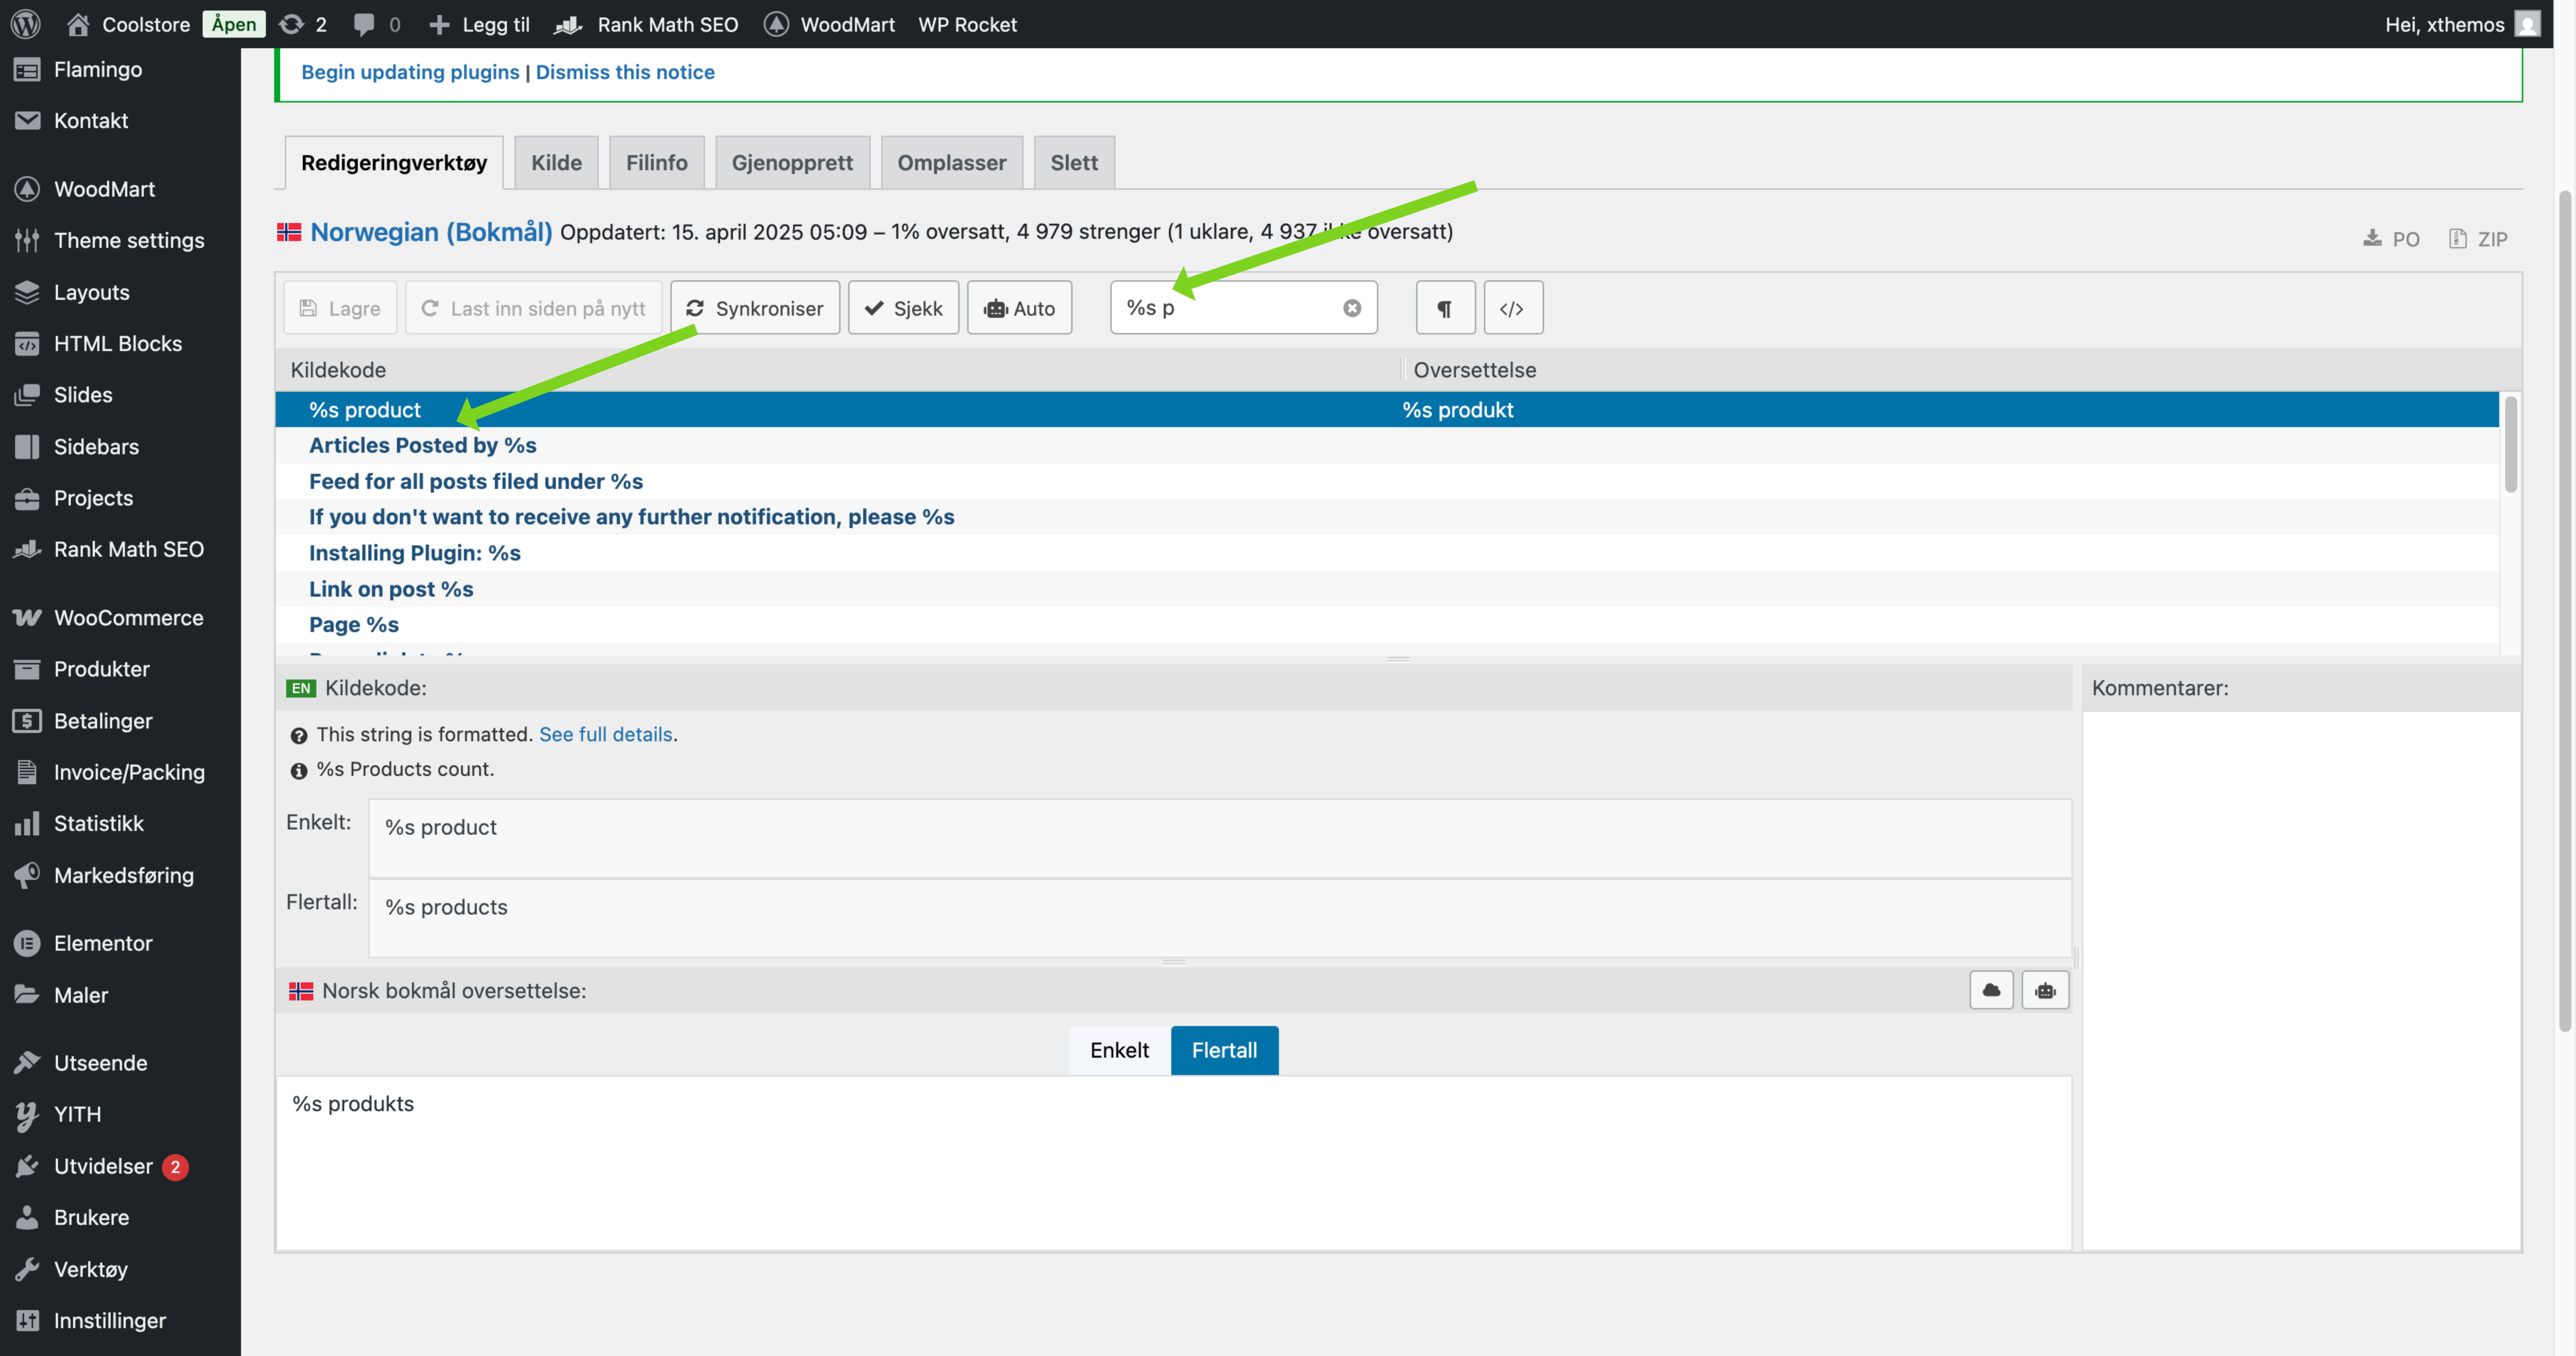Open Coolstore site home icon
2576x1356 pixels.
tap(78, 24)
